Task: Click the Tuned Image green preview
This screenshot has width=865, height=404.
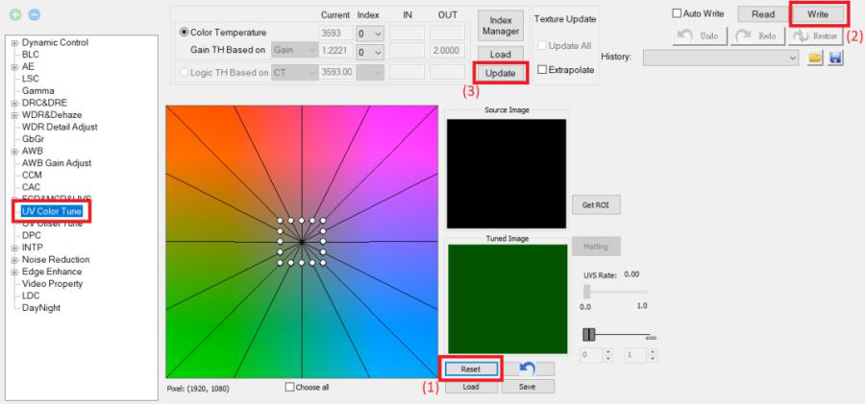Action: (x=507, y=298)
